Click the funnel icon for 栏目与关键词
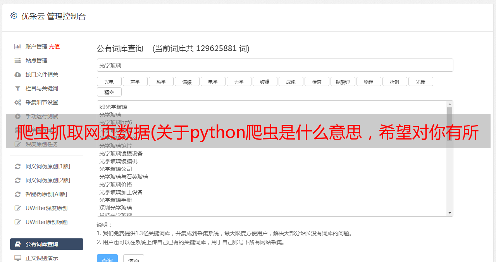The image size is (496, 262). [18, 88]
